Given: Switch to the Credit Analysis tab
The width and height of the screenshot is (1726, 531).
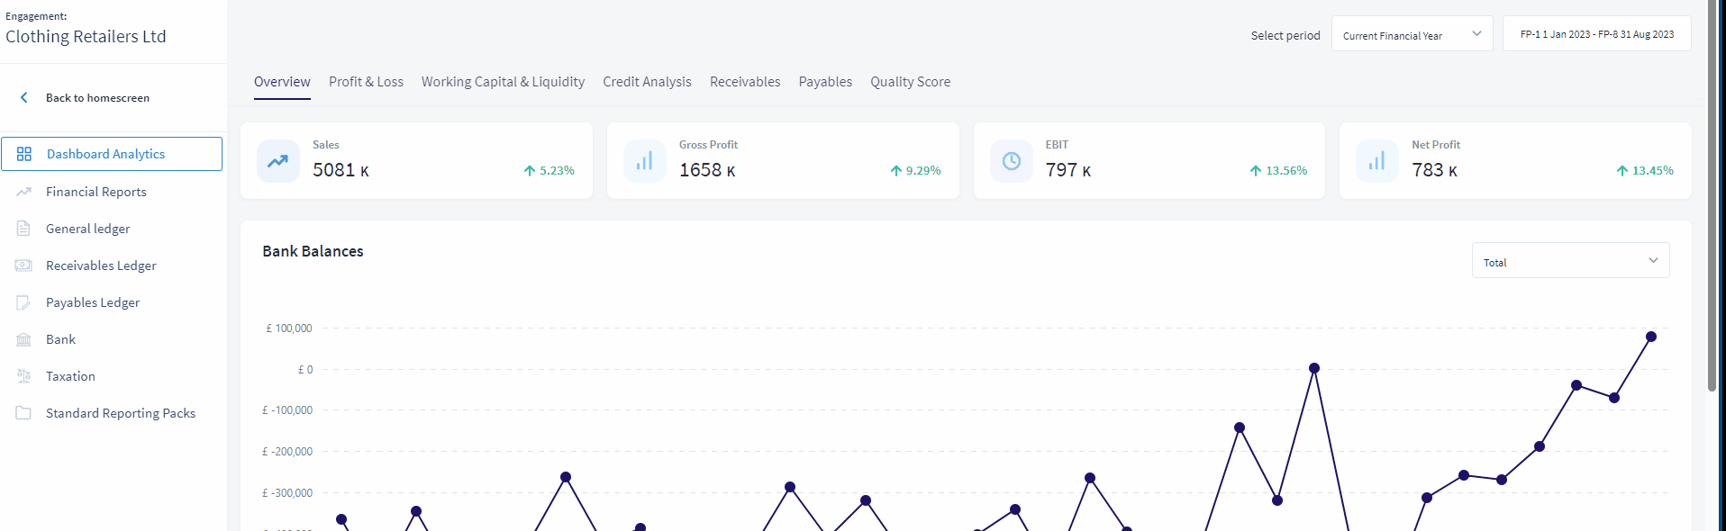Looking at the screenshot, I should 647,82.
